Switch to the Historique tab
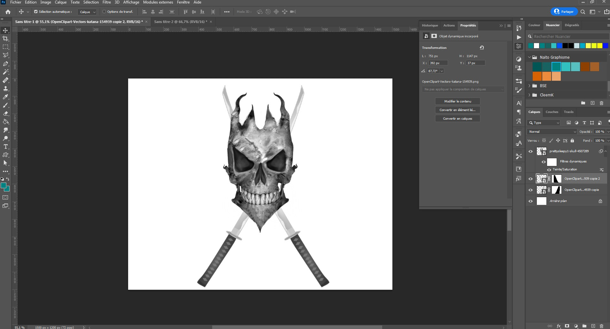This screenshot has width=610, height=329. (430, 25)
